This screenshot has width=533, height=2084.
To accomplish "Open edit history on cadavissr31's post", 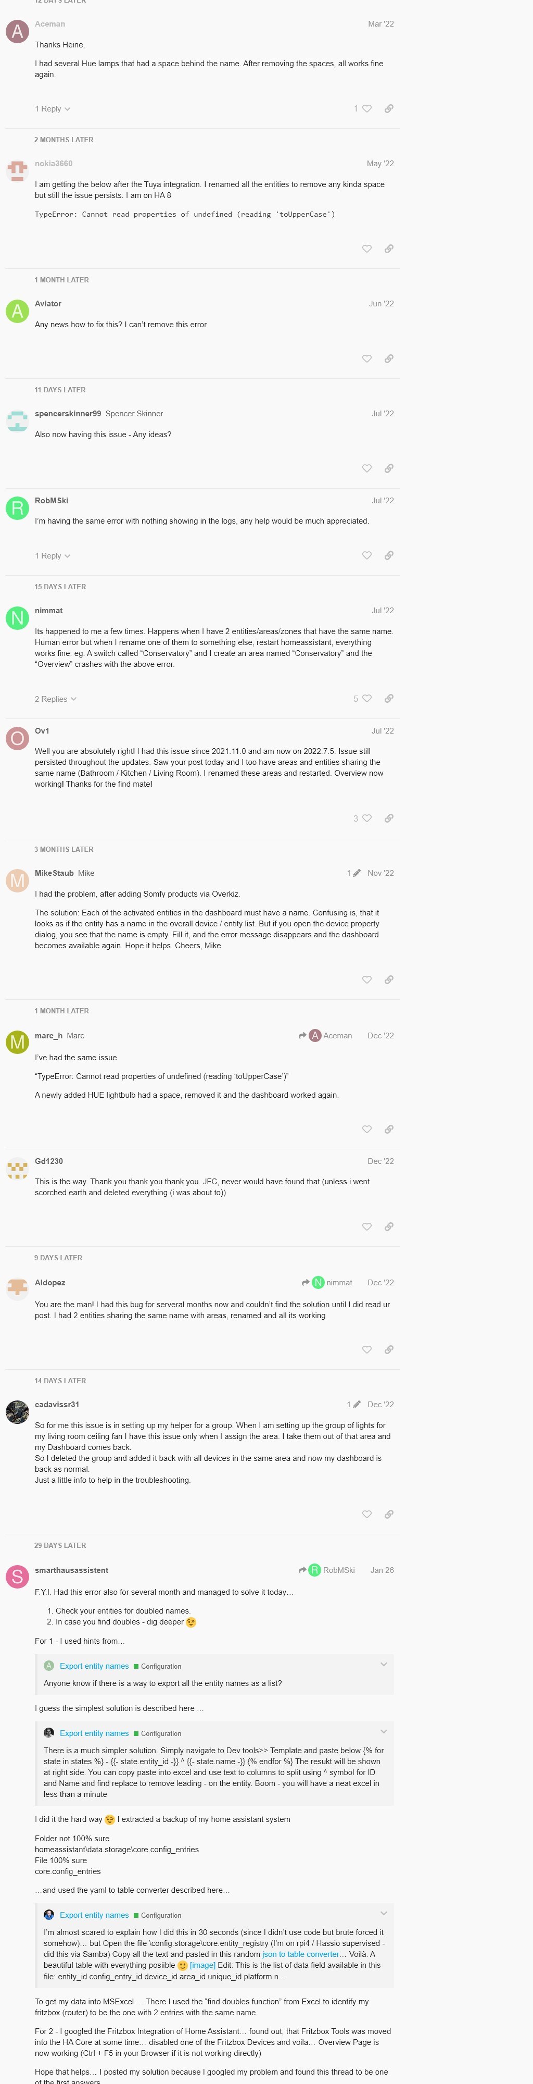I will coord(353,1405).
